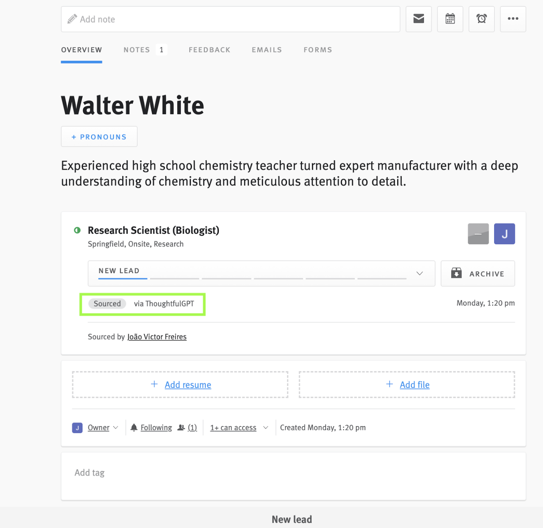Click the Monday, 1:20 pm timestamp
This screenshot has height=528, width=543.
point(486,303)
